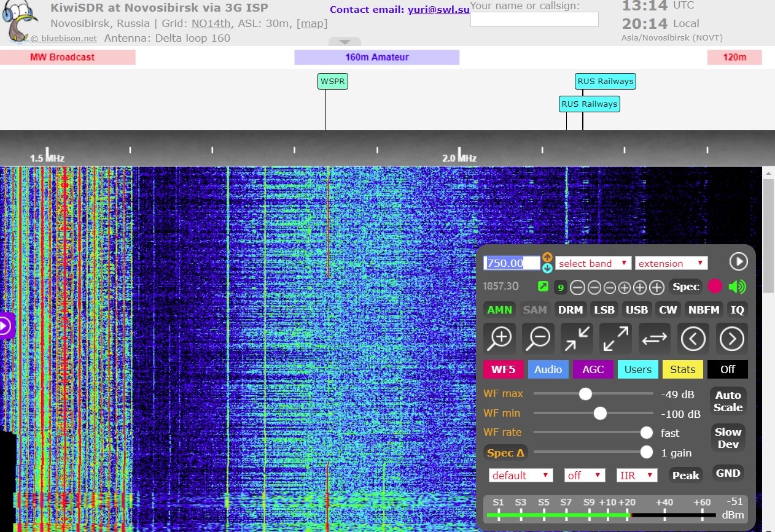Start recording with the red circle
775x532 pixels.
coord(715,287)
